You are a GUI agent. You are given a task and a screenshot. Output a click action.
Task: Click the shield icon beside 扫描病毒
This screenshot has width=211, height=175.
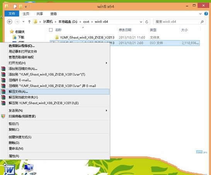[3, 116]
